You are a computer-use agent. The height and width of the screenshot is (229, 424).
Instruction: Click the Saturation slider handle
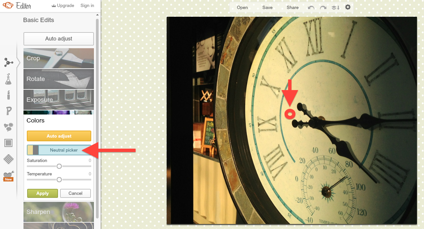[59, 166]
